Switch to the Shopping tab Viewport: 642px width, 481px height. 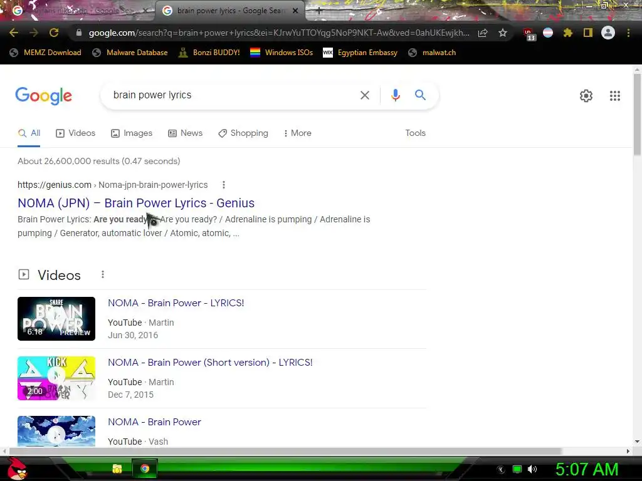pos(243,133)
